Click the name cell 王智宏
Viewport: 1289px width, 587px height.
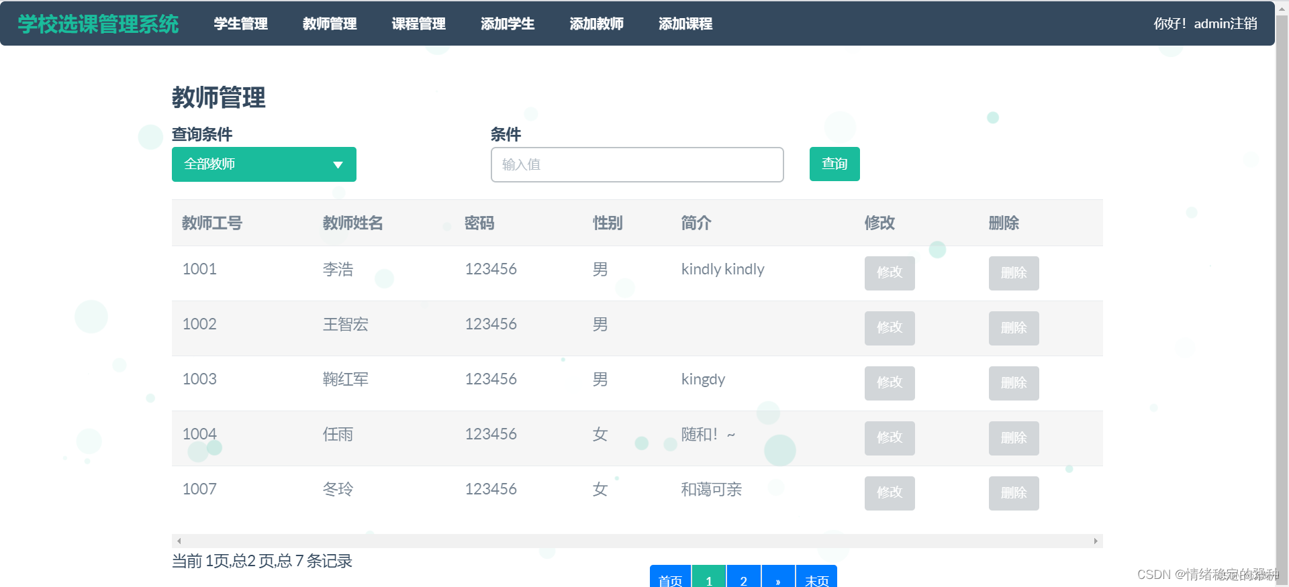pos(346,324)
